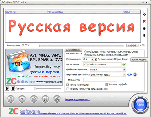Refresh DVD recorder devices list icon
The width and height of the screenshot is (151, 117).
tap(135, 75)
